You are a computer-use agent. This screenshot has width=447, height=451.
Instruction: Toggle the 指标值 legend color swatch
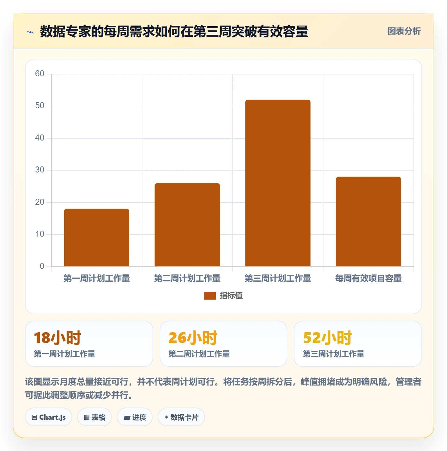point(210,296)
